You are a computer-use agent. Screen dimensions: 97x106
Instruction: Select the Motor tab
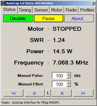pyautogui.click(x=57, y=10)
